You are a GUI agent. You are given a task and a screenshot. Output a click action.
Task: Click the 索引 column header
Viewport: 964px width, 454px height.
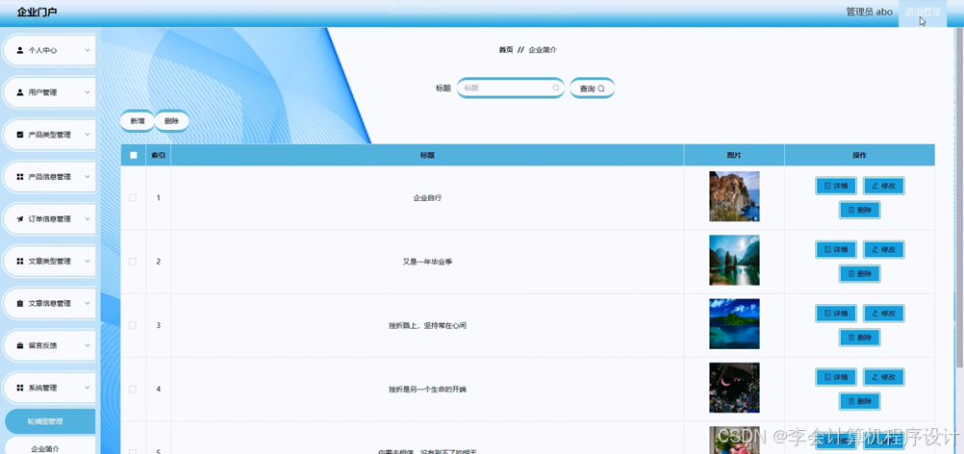point(158,156)
